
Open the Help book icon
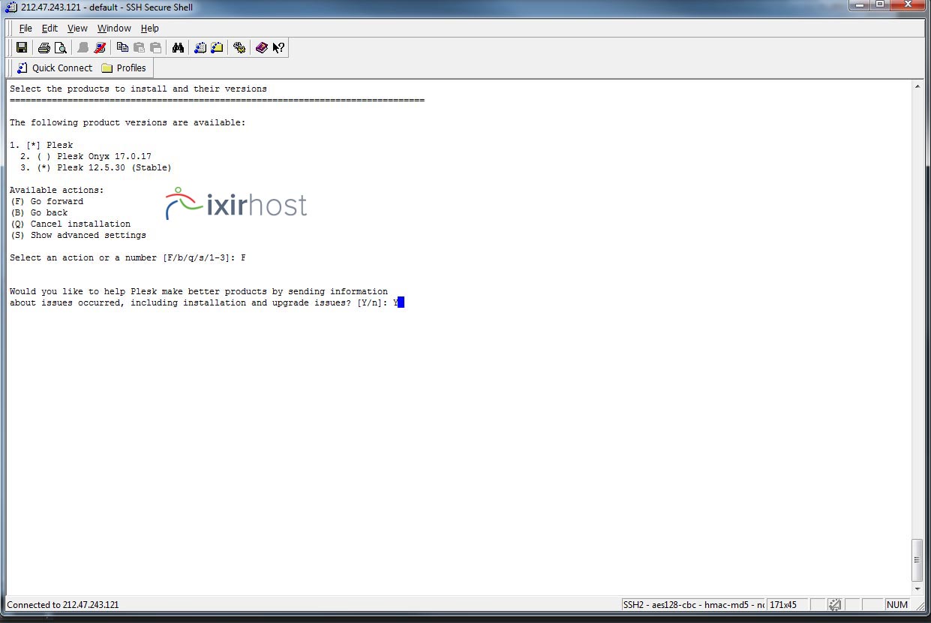(x=262, y=48)
